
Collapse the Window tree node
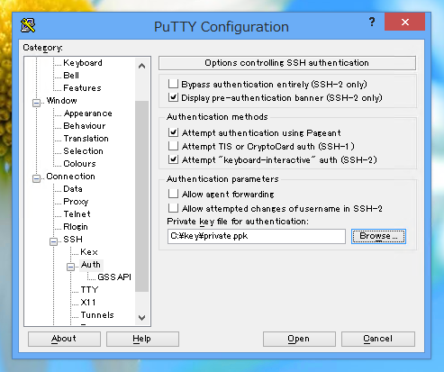pos(36,103)
